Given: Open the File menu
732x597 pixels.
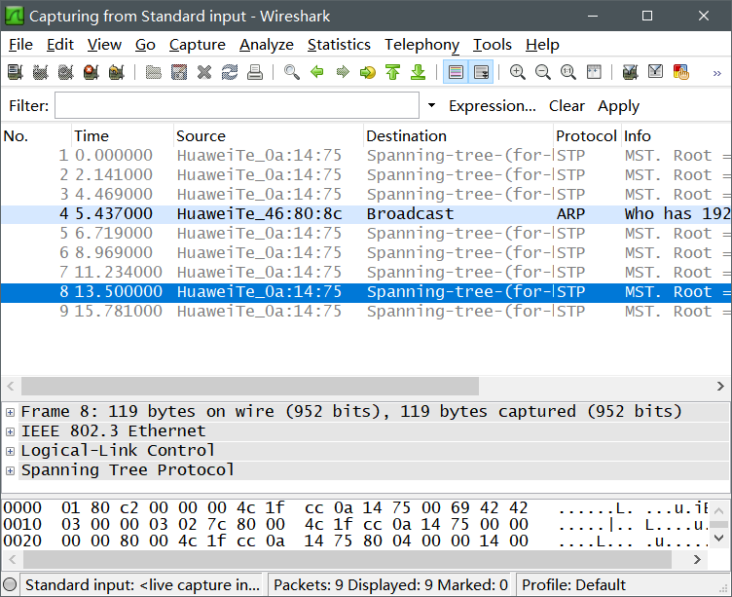Looking at the screenshot, I should 20,45.
